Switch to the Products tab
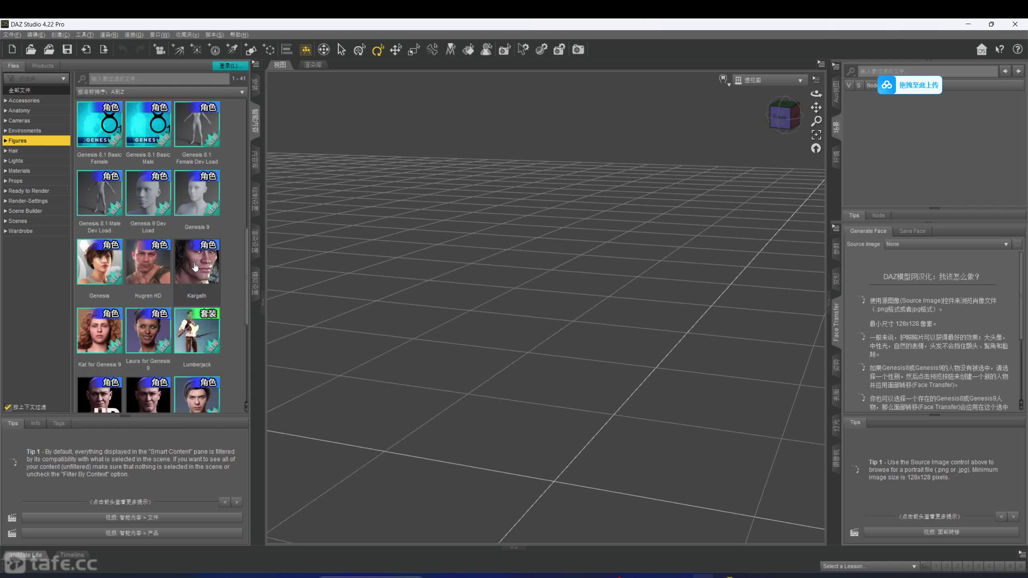 tap(43, 66)
